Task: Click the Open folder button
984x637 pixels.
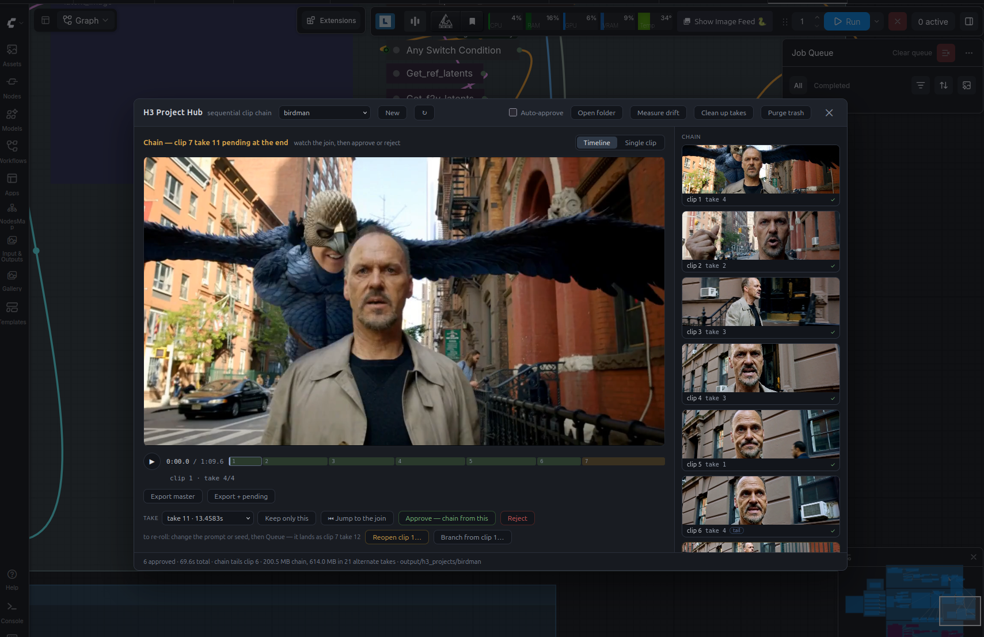Action: click(597, 113)
